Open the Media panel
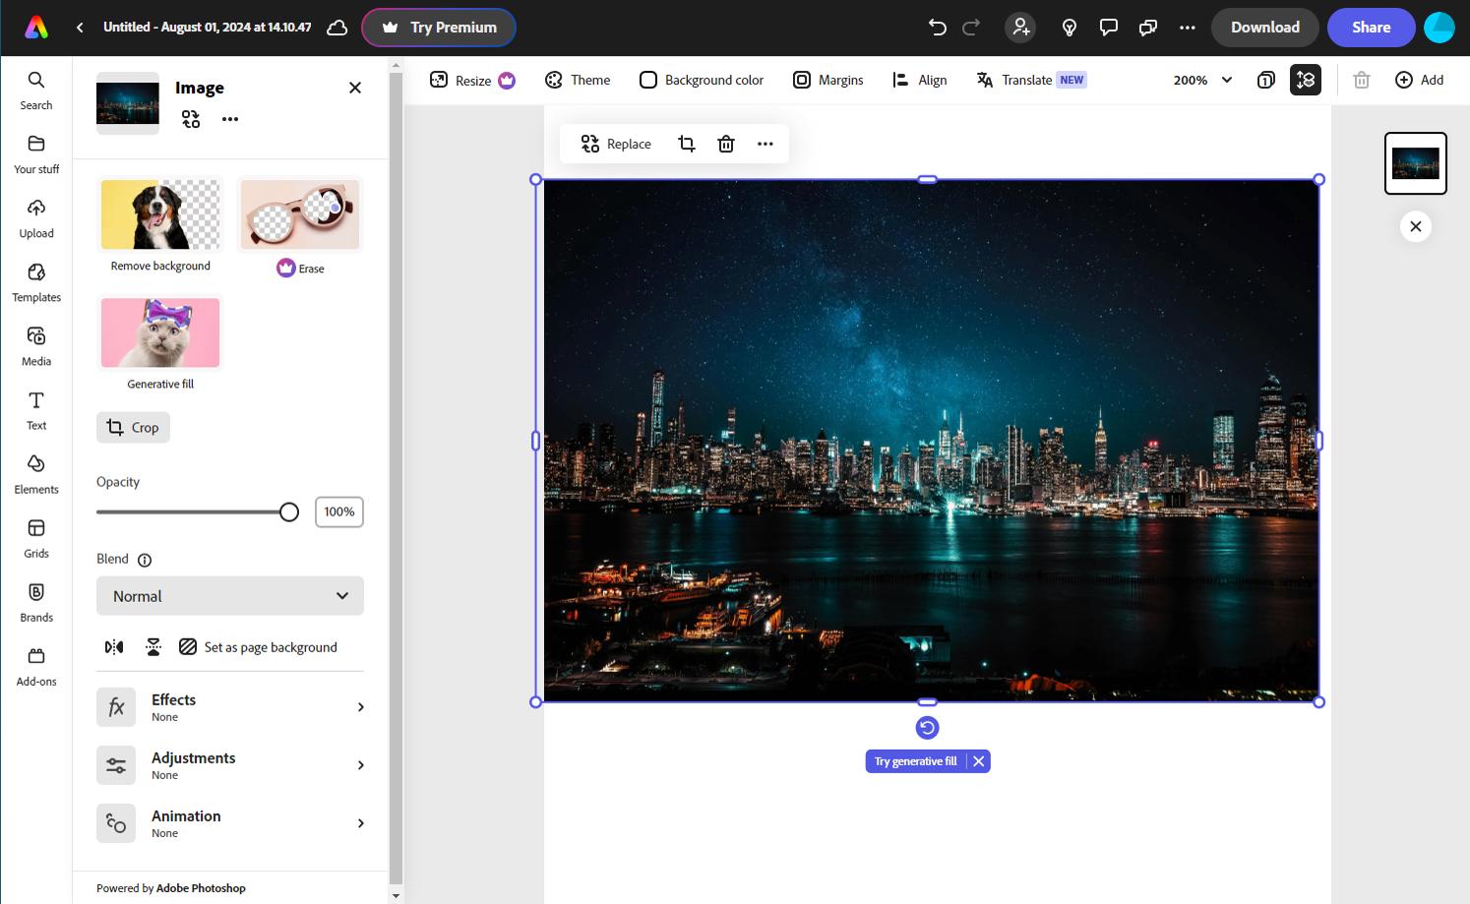The width and height of the screenshot is (1470, 904). [x=36, y=346]
